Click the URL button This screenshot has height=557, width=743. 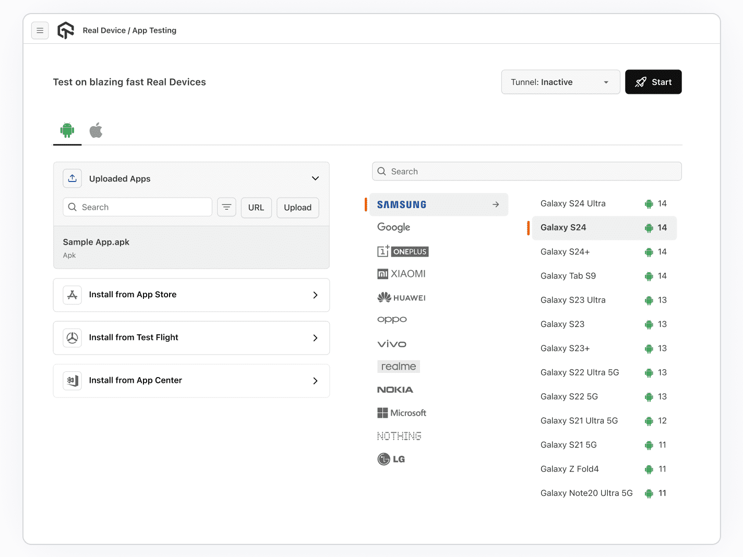(256, 208)
